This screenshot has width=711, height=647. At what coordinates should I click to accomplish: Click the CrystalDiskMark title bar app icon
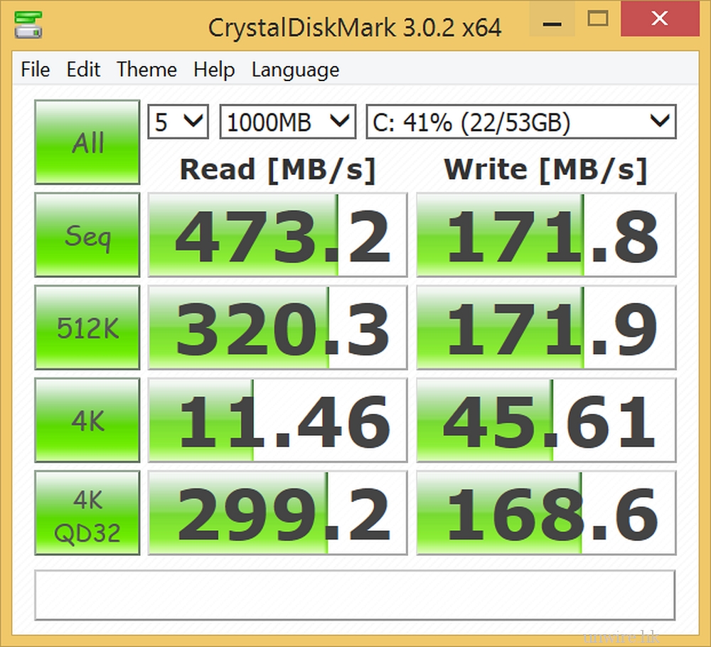tap(28, 24)
